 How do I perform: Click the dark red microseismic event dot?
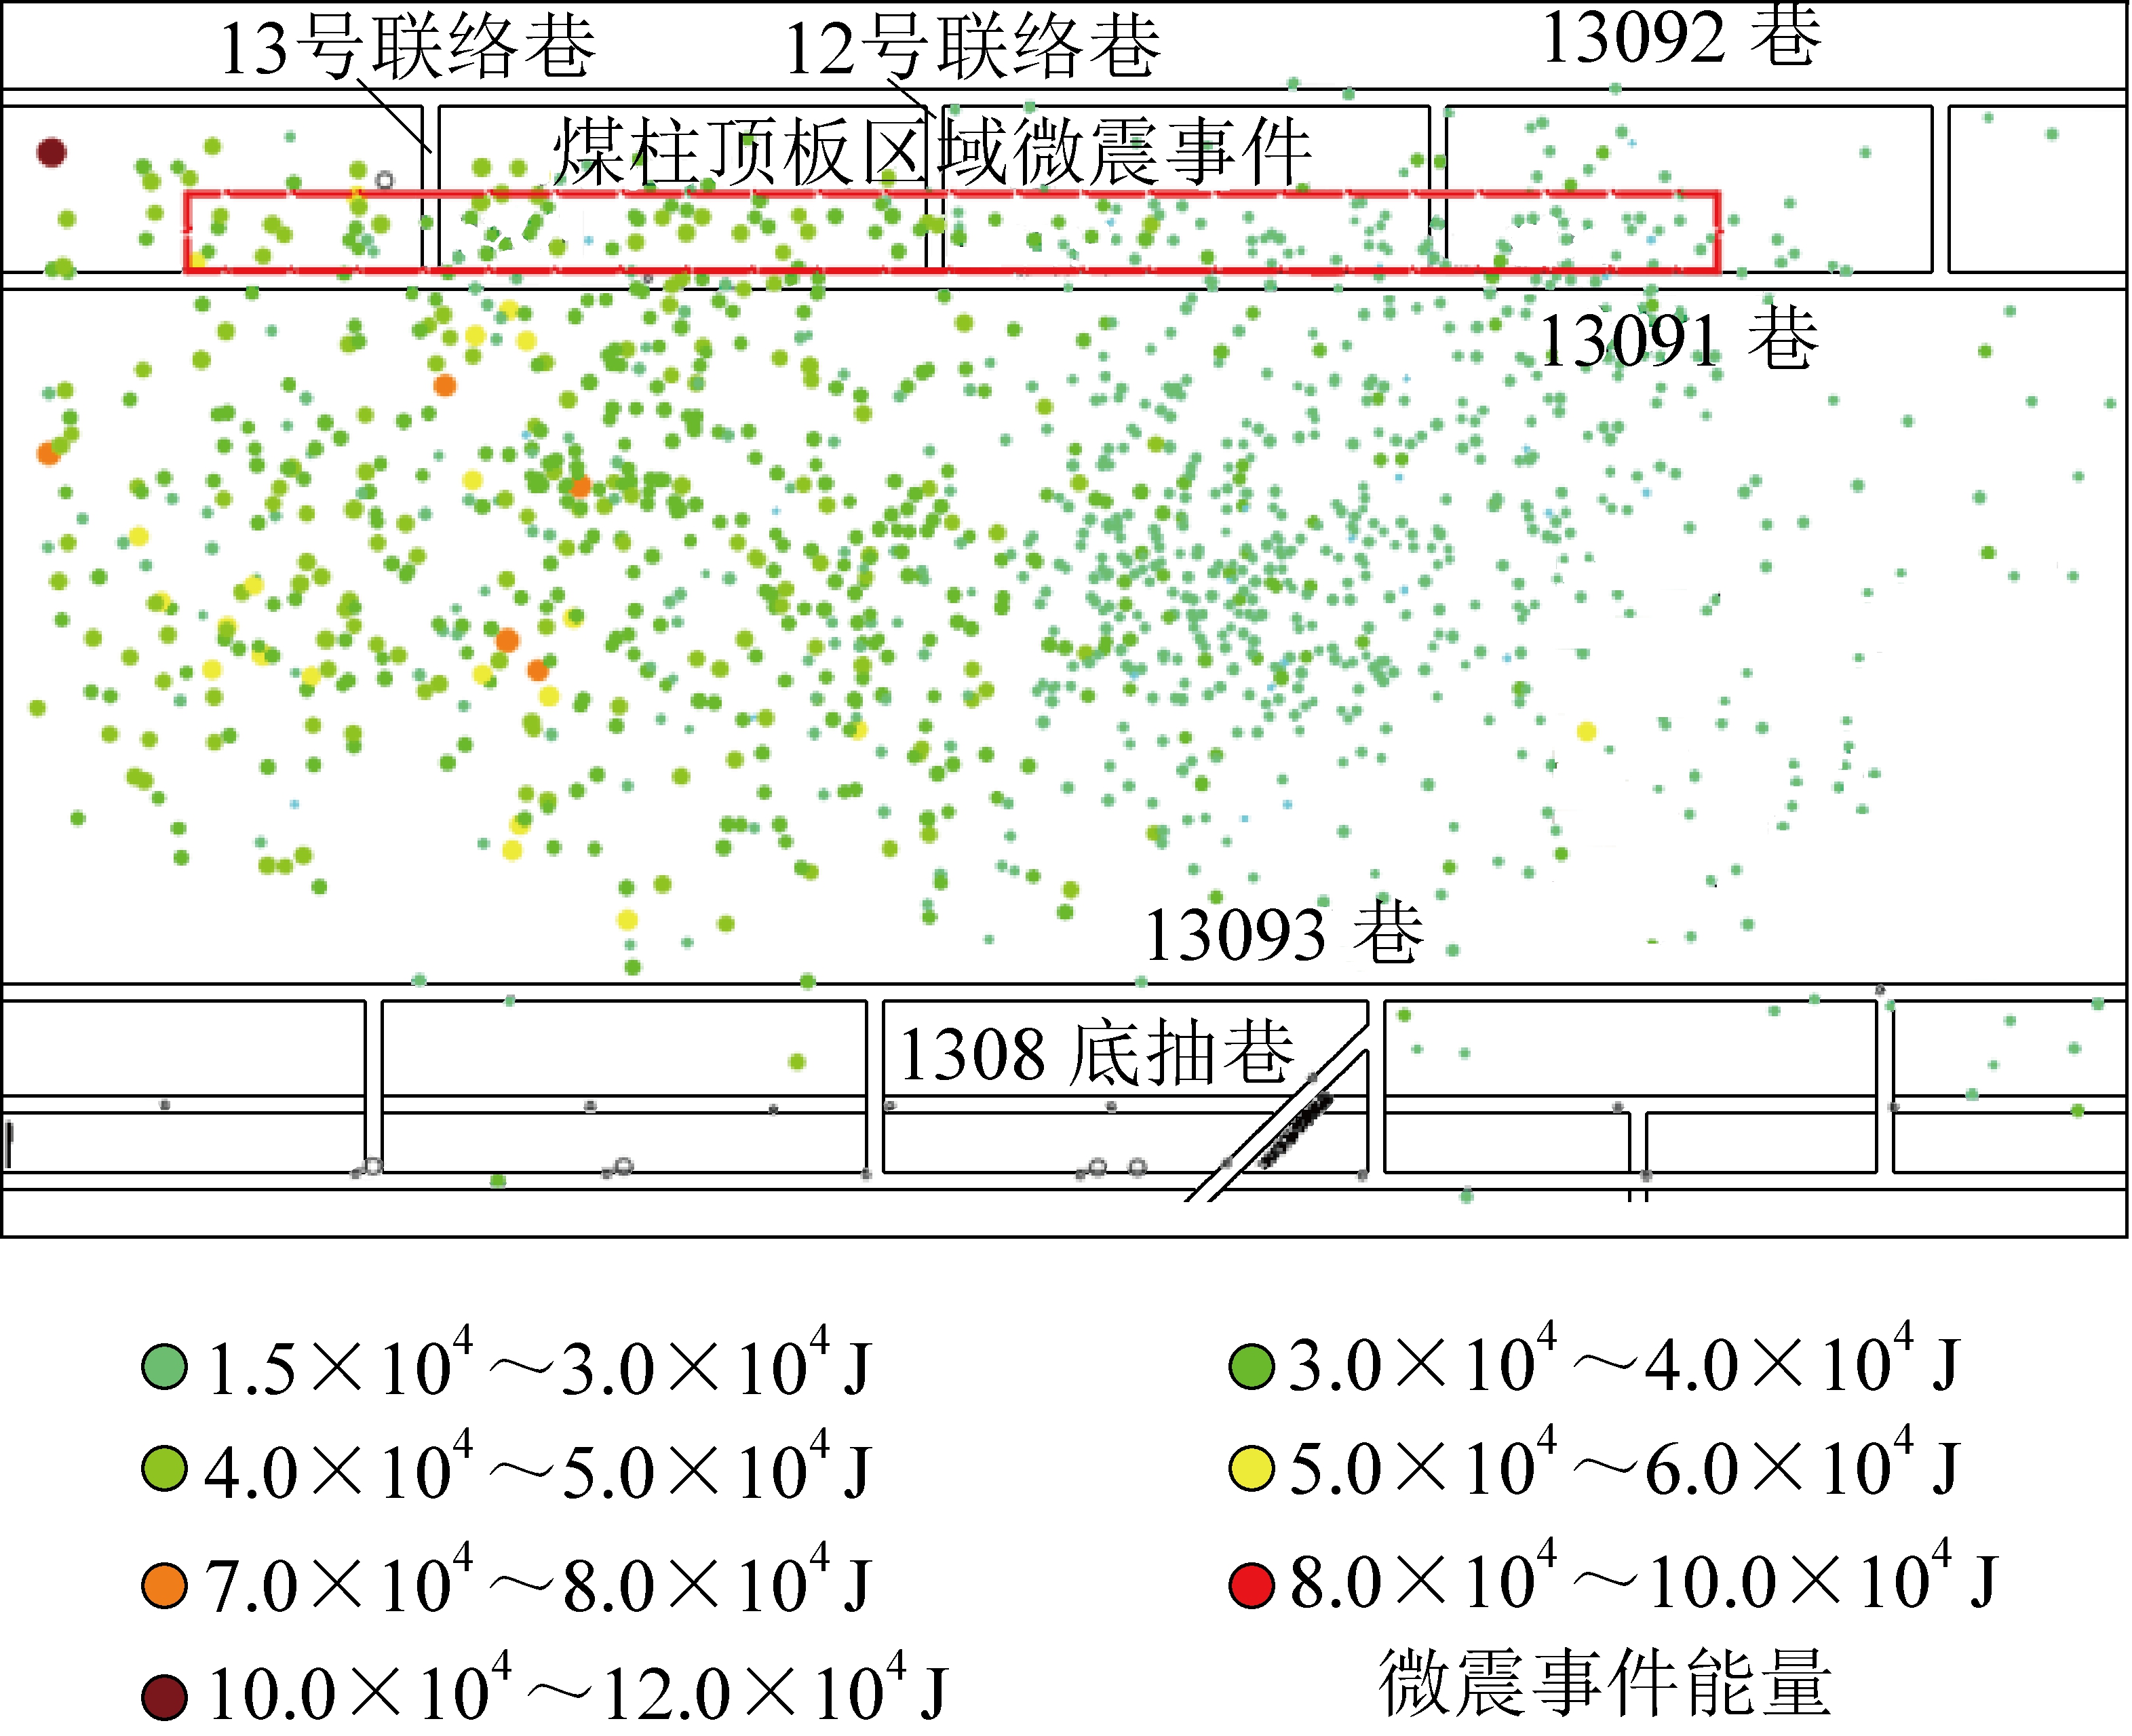tap(52, 153)
